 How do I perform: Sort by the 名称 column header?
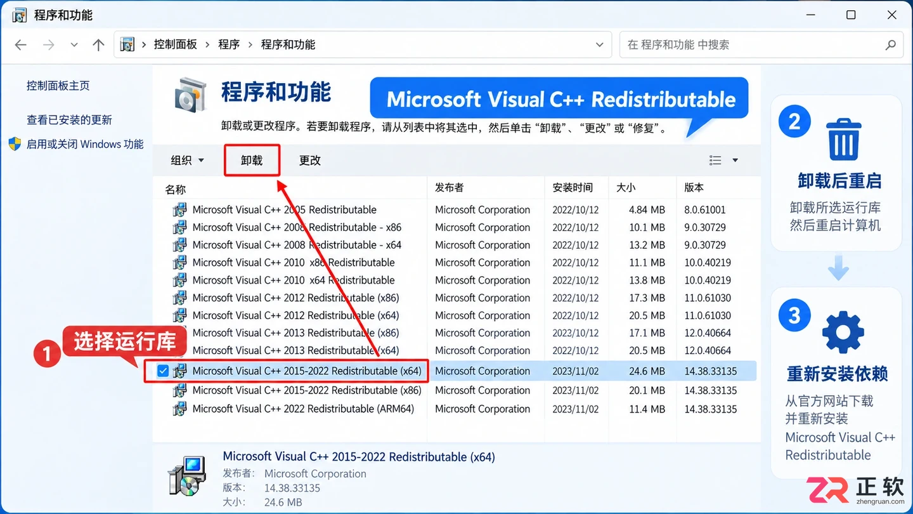[x=176, y=189]
